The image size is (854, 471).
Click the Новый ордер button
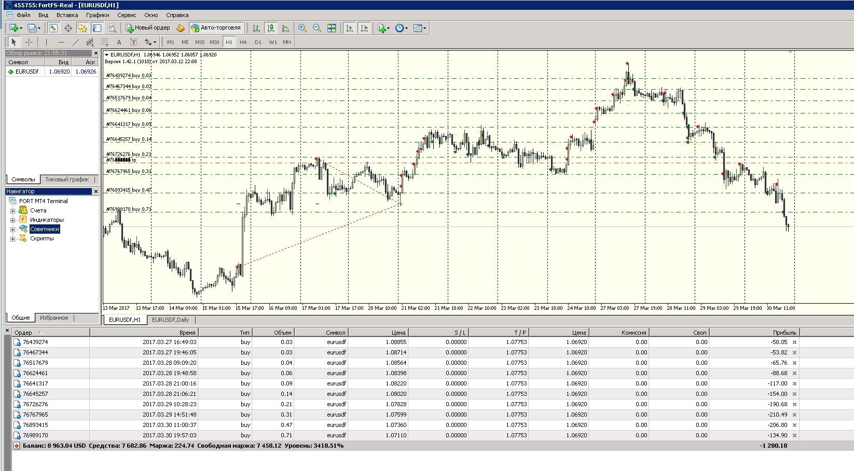[x=148, y=28]
